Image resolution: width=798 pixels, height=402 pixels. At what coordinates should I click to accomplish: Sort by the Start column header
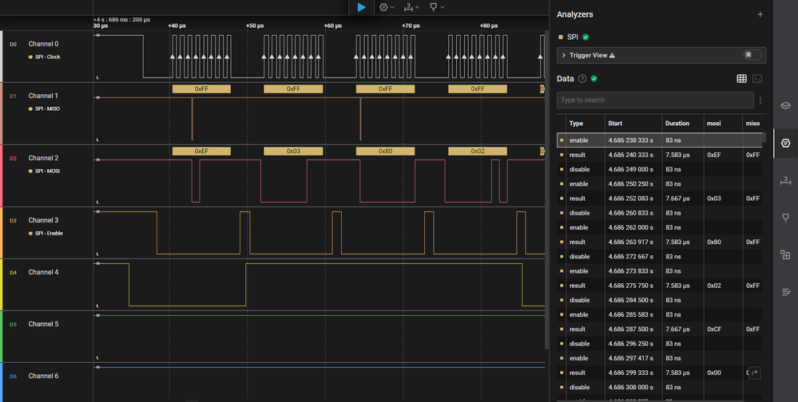coord(615,124)
